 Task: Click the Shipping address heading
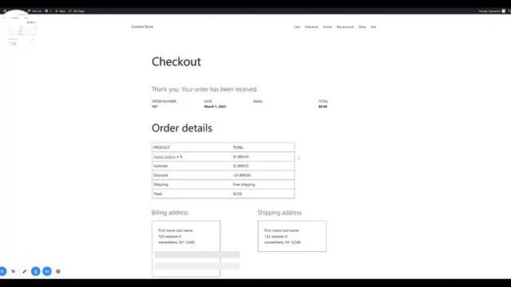(x=279, y=213)
